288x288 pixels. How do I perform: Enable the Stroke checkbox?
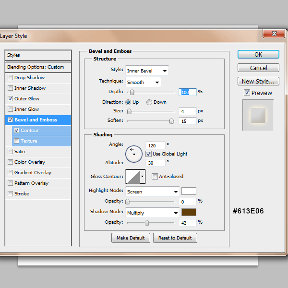[x=10, y=194]
